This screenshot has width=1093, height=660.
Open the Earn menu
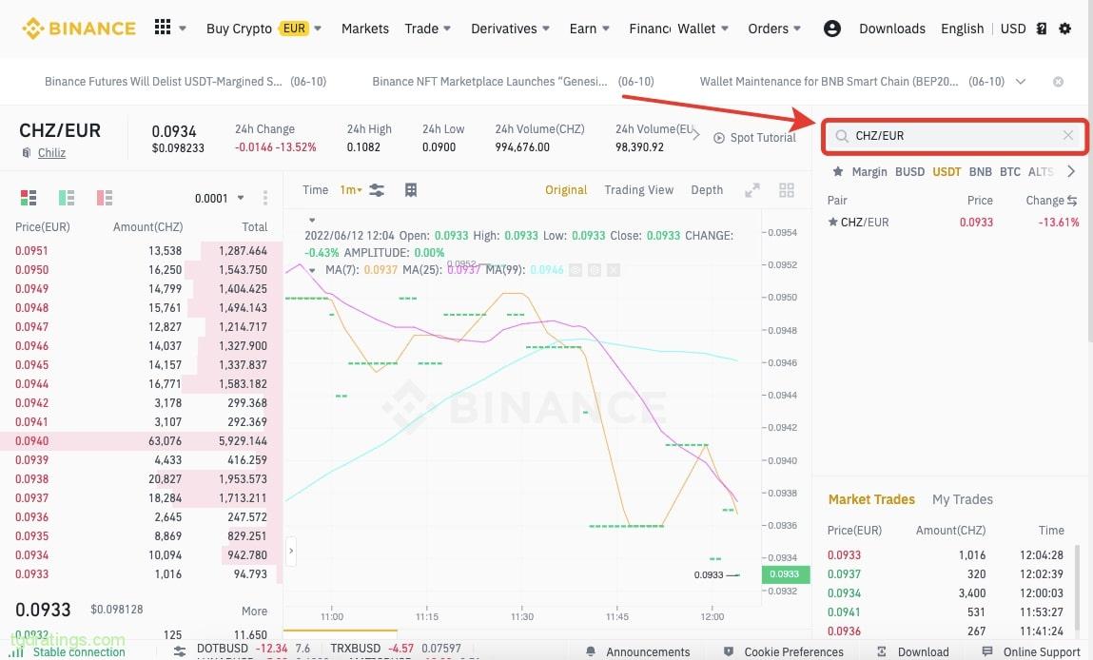pyautogui.click(x=589, y=29)
